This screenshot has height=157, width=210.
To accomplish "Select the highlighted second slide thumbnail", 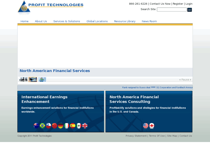I will click(33, 80).
